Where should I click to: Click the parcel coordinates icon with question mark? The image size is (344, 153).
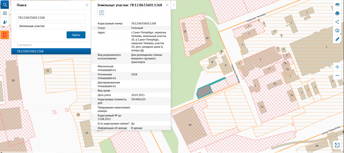point(101,13)
